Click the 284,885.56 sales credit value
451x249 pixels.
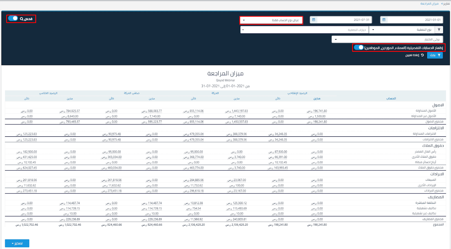(193, 180)
